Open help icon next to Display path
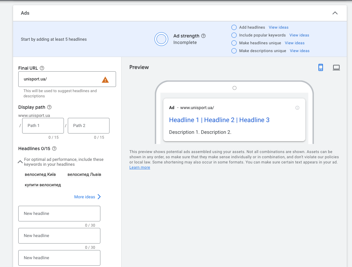Viewport: 352px width, 267px height. (x=49, y=107)
